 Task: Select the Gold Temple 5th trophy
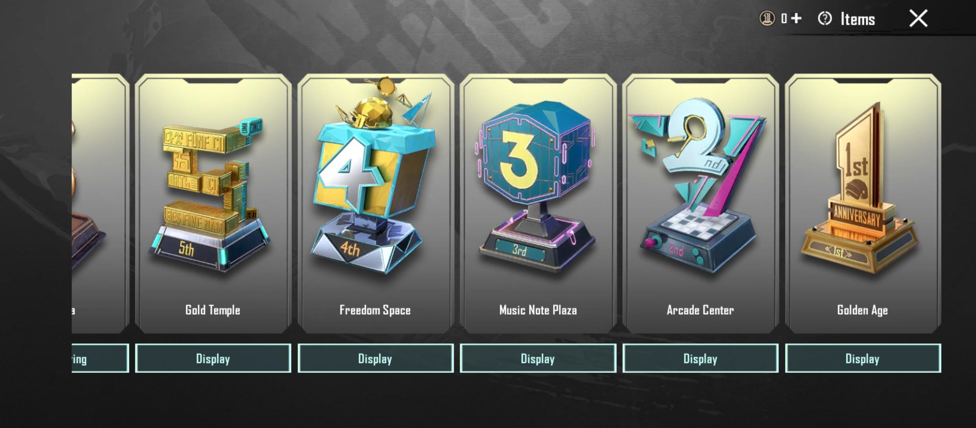point(213,204)
